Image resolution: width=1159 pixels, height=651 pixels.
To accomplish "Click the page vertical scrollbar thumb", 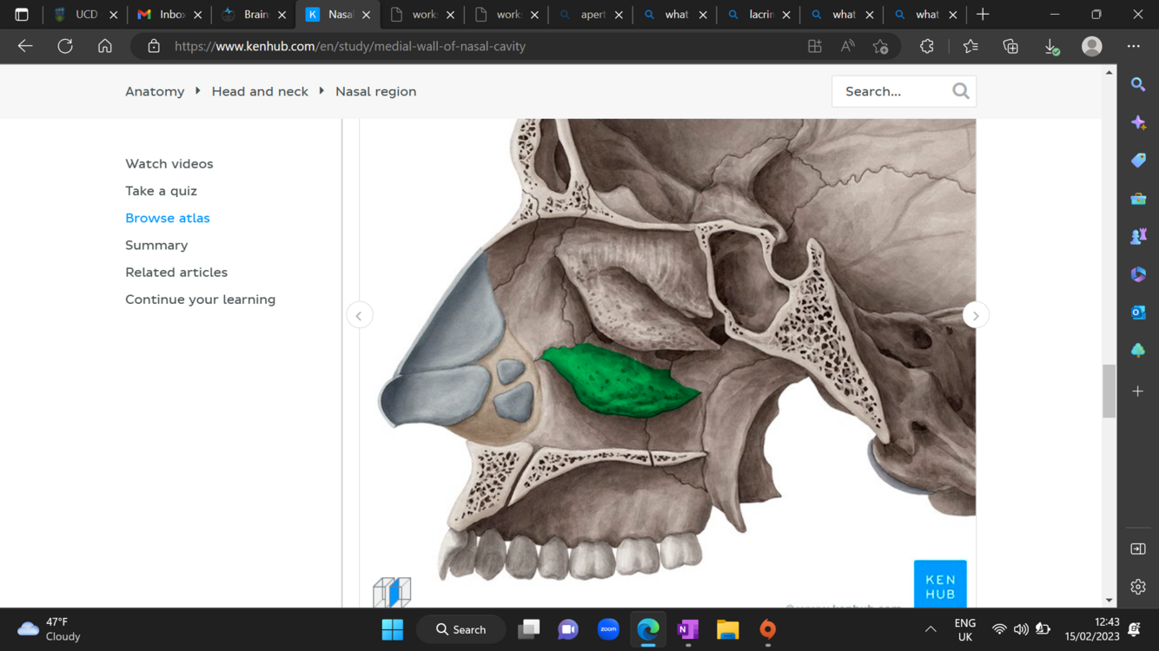I will coord(1109,391).
